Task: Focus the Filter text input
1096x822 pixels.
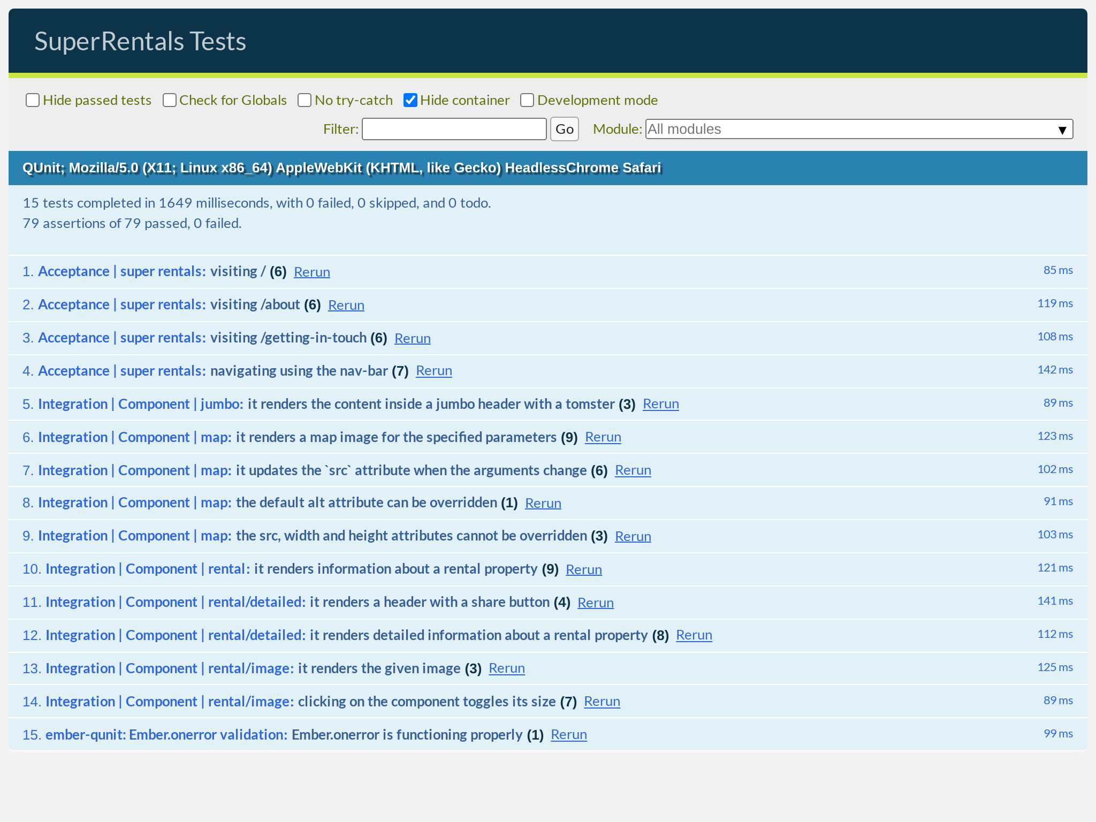Action: click(x=454, y=129)
